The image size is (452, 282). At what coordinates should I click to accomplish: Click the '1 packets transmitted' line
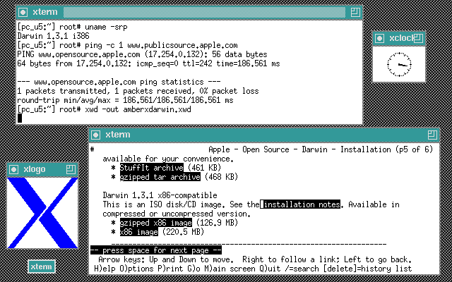tap(138, 91)
